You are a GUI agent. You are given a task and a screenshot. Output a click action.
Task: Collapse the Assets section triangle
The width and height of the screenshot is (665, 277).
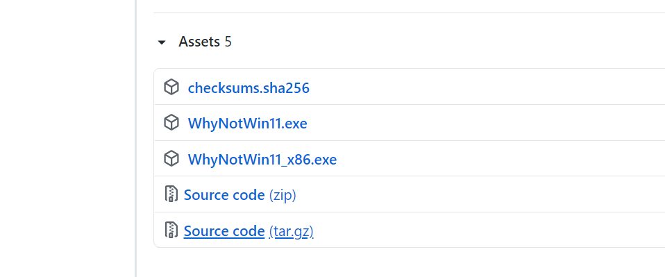[x=162, y=42]
